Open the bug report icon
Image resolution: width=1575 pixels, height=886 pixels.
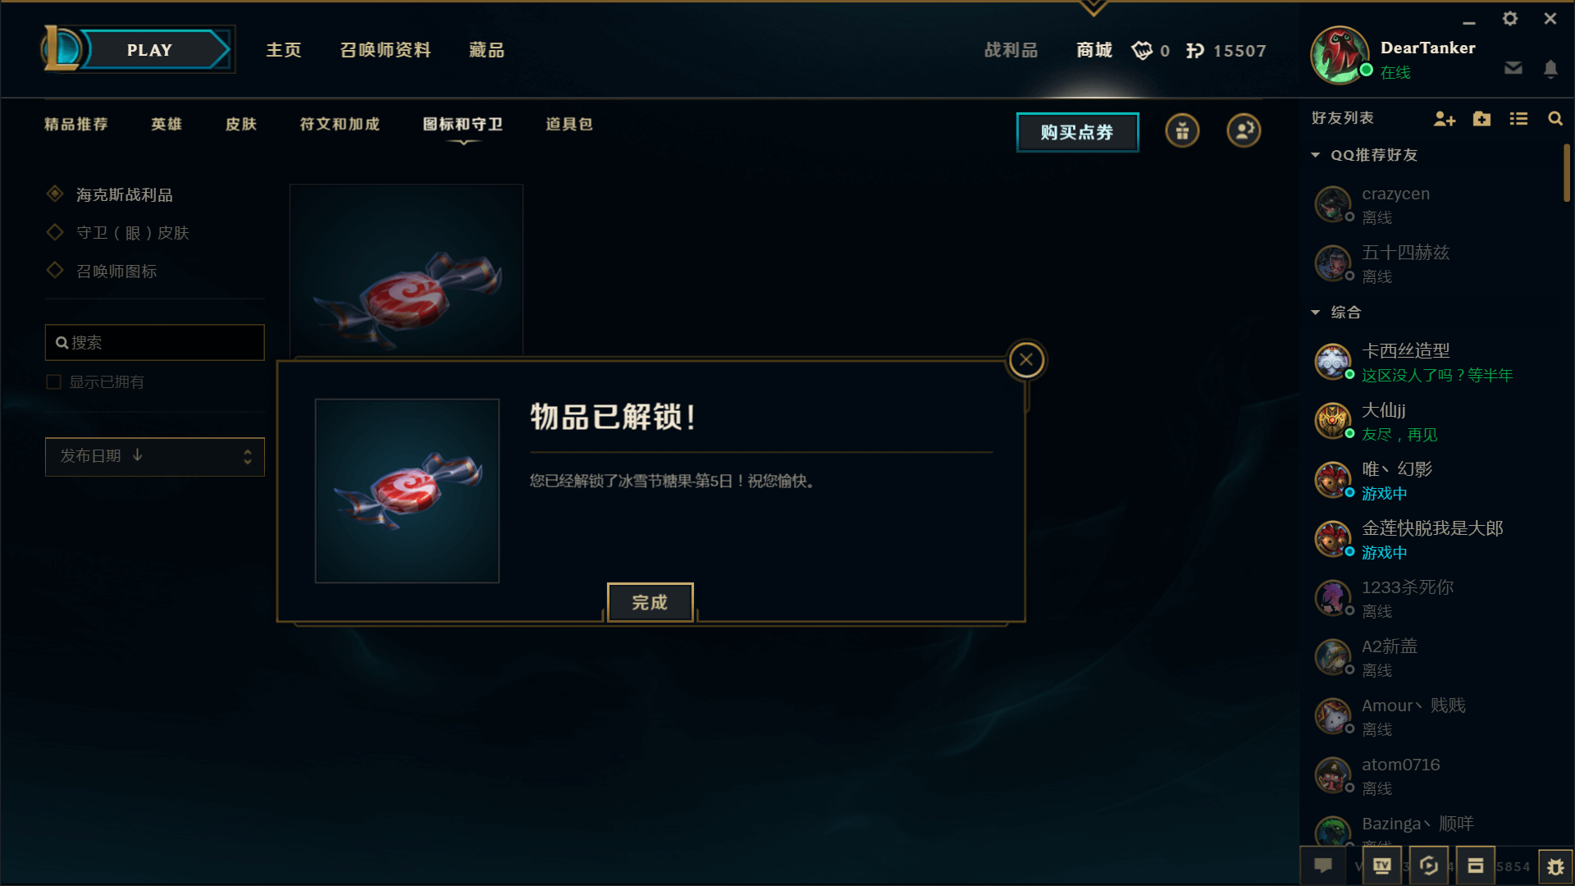(1555, 866)
